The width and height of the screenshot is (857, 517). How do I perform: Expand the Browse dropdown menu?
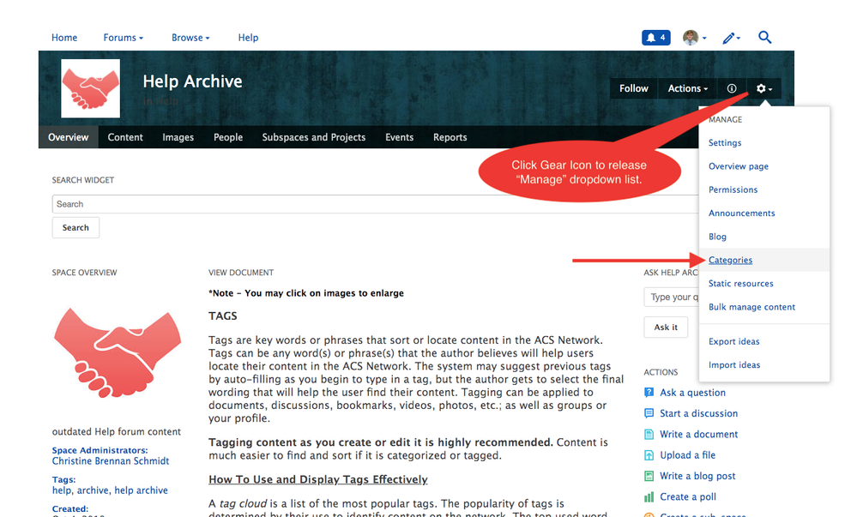[x=190, y=38]
